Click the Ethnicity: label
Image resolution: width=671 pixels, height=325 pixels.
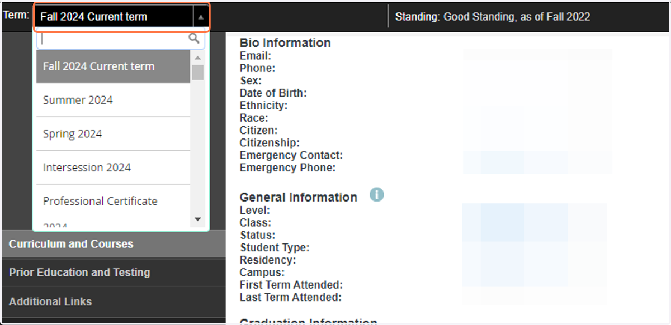[x=264, y=106]
